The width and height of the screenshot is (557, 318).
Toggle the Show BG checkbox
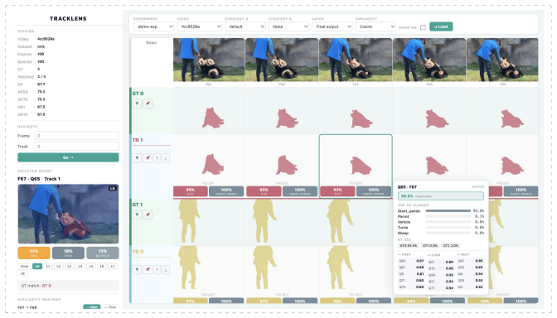pos(423,27)
